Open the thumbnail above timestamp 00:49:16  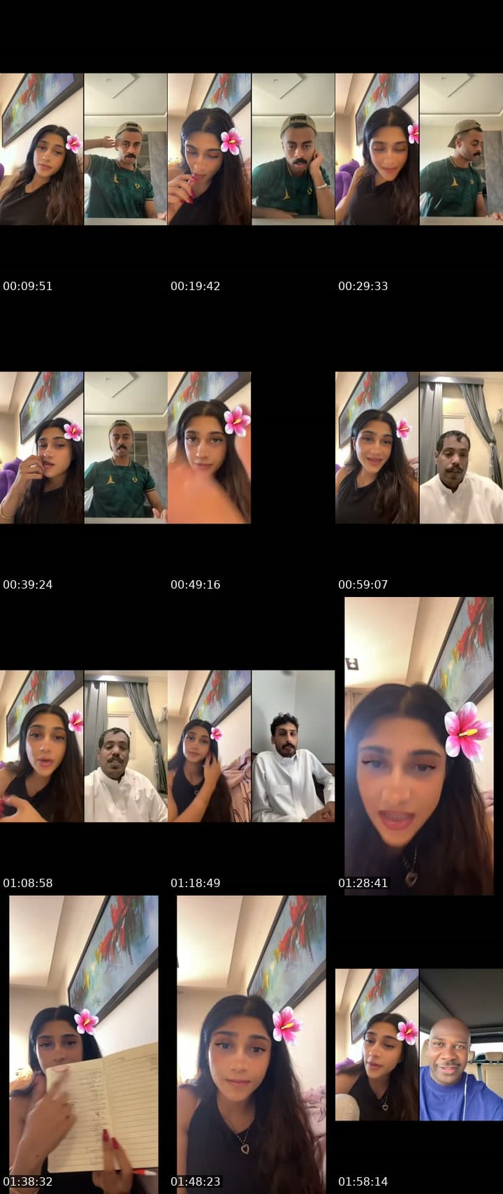click(209, 447)
